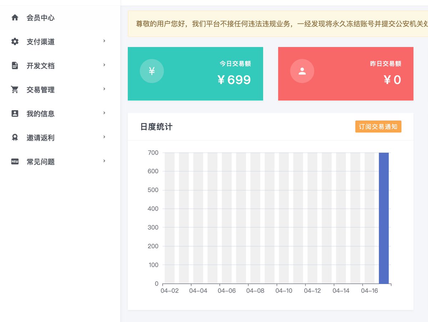Click the 订阅交易通知 button

(x=378, y=126)
